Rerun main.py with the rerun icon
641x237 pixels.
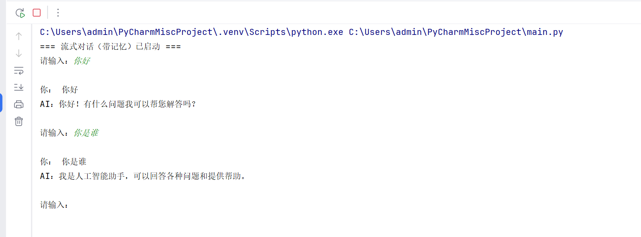[x=20, y=13]
